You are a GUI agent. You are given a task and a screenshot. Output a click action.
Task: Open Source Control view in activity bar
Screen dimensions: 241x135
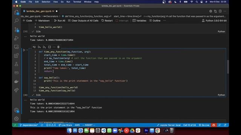pyautogui.click(x=16, y=30)
